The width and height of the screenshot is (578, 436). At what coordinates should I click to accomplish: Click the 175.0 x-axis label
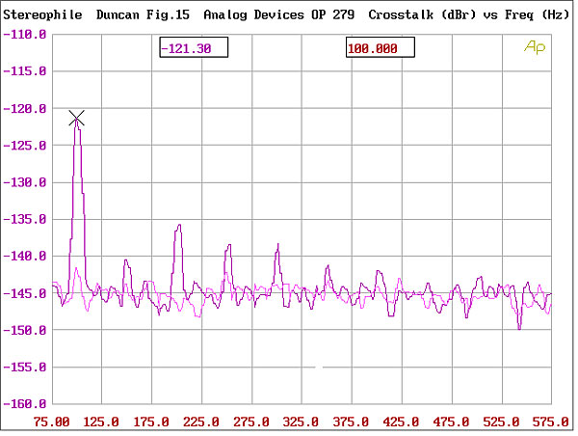point(151,422)
